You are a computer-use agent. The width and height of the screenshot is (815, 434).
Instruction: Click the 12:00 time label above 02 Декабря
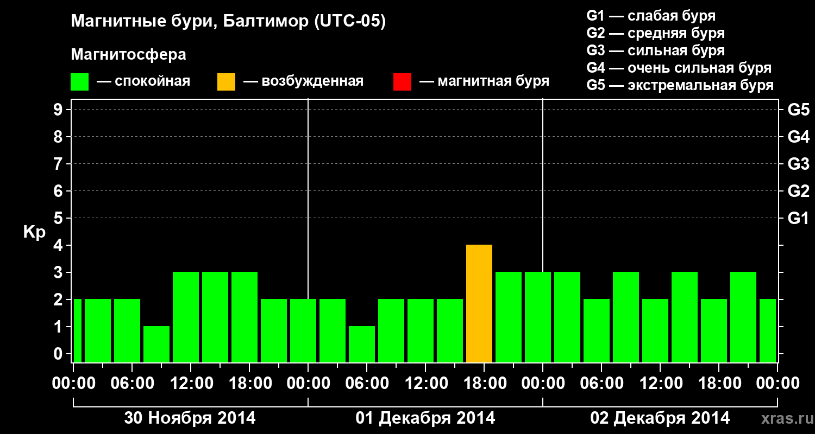coord(660,384)
